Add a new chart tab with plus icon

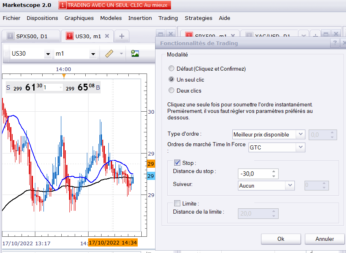pos(121,36)
